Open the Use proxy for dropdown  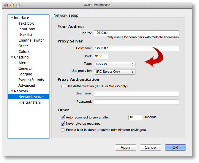click(x=115, y=72)
